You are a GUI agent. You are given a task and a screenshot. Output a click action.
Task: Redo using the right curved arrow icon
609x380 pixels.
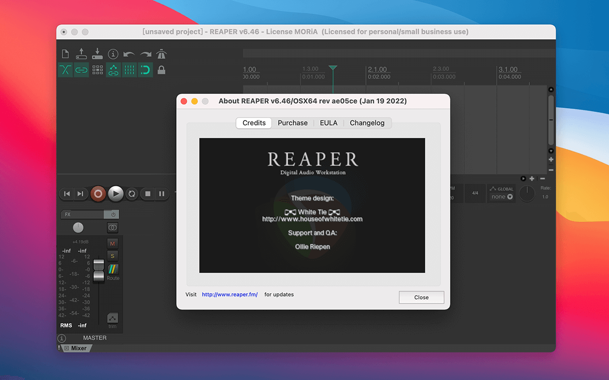click(146, 54)
